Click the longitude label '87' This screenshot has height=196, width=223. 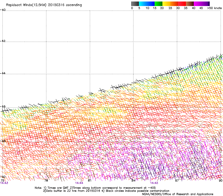[177, 181]
